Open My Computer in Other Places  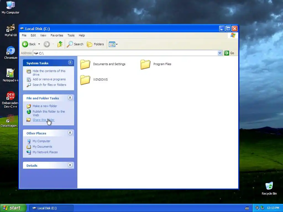[41, 141]
